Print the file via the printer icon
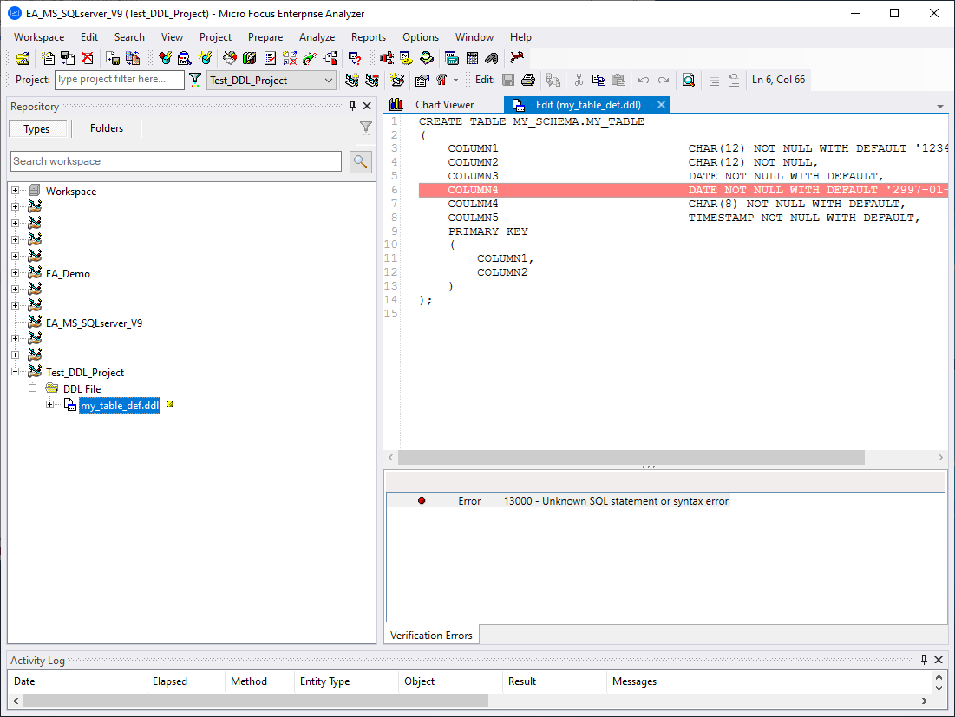 click(x=529, y=80)
